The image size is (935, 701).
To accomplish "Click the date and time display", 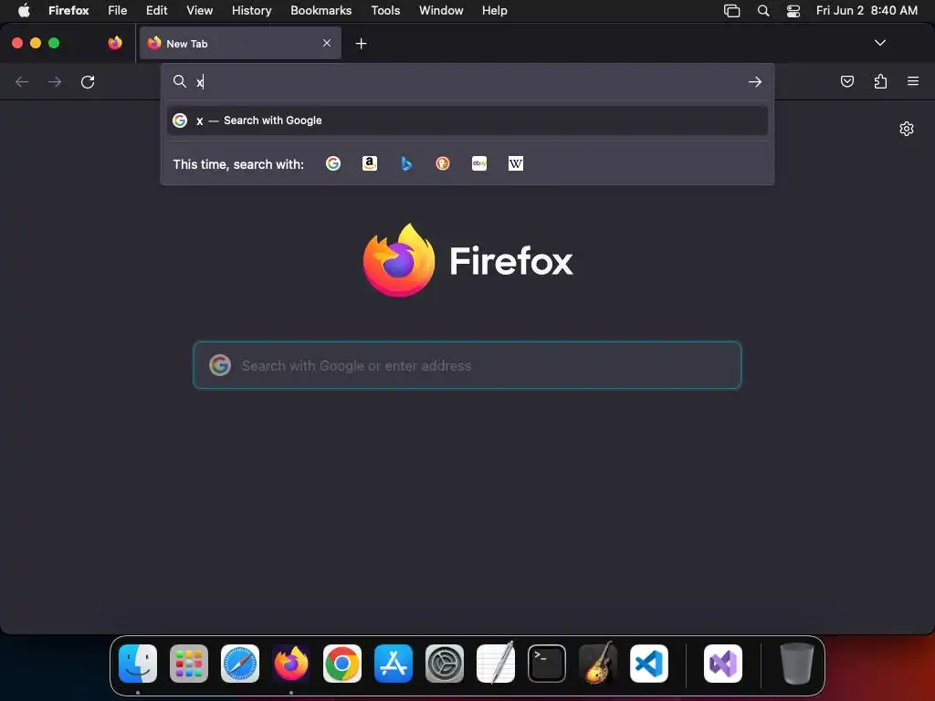I will click(867, 10).
